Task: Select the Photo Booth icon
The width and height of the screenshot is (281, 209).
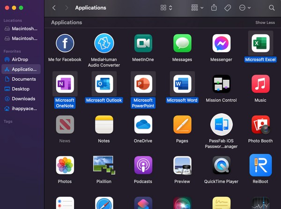Action: coord(260,124)
